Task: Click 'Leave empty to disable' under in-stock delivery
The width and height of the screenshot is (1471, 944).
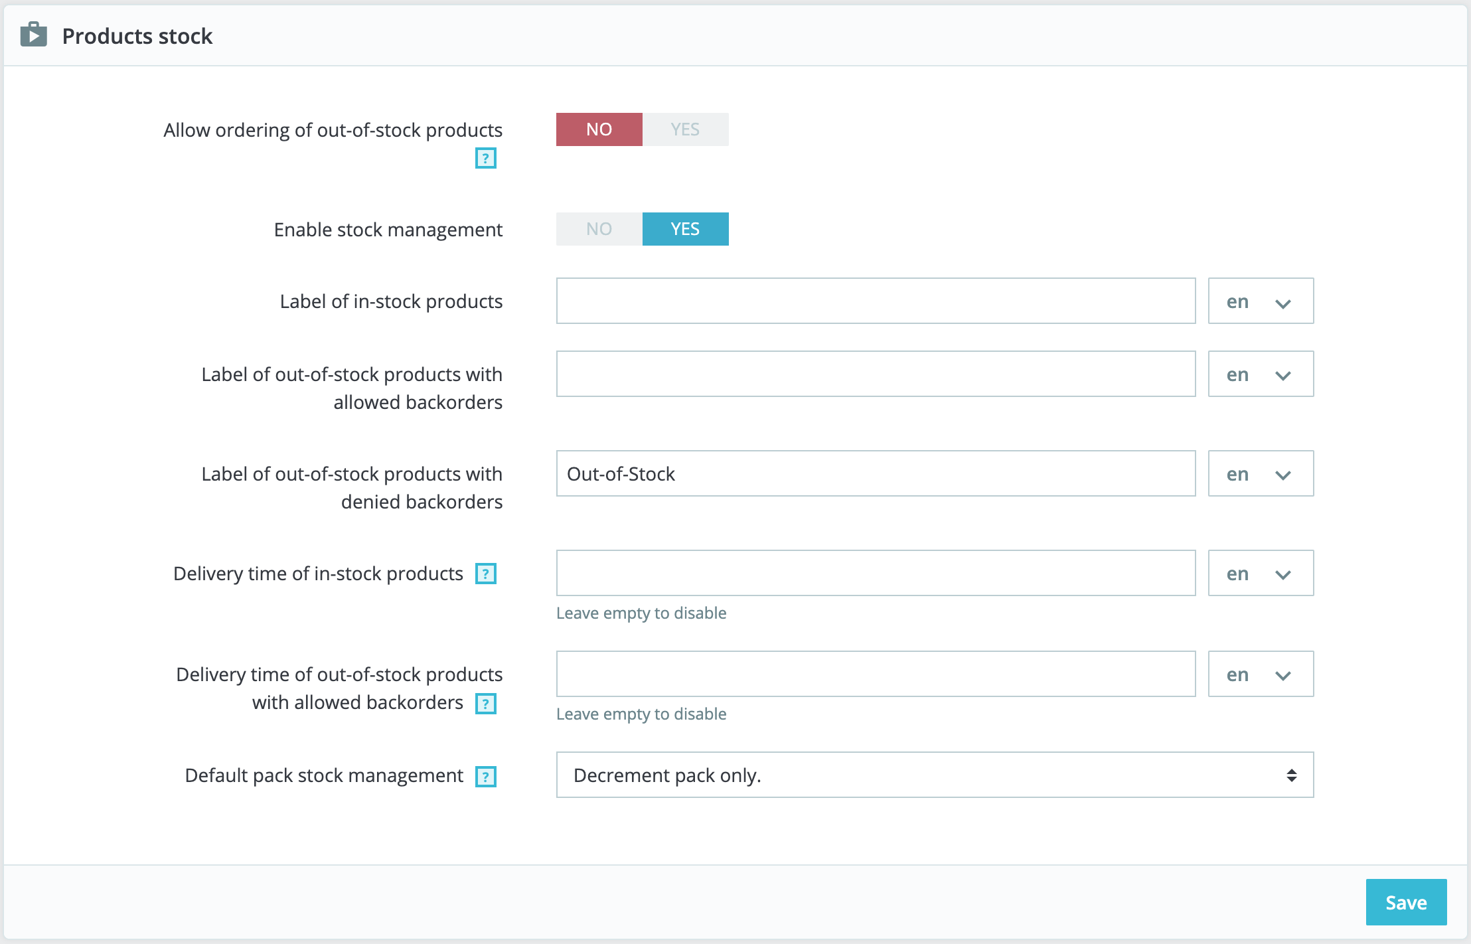Action: [641, 613]
